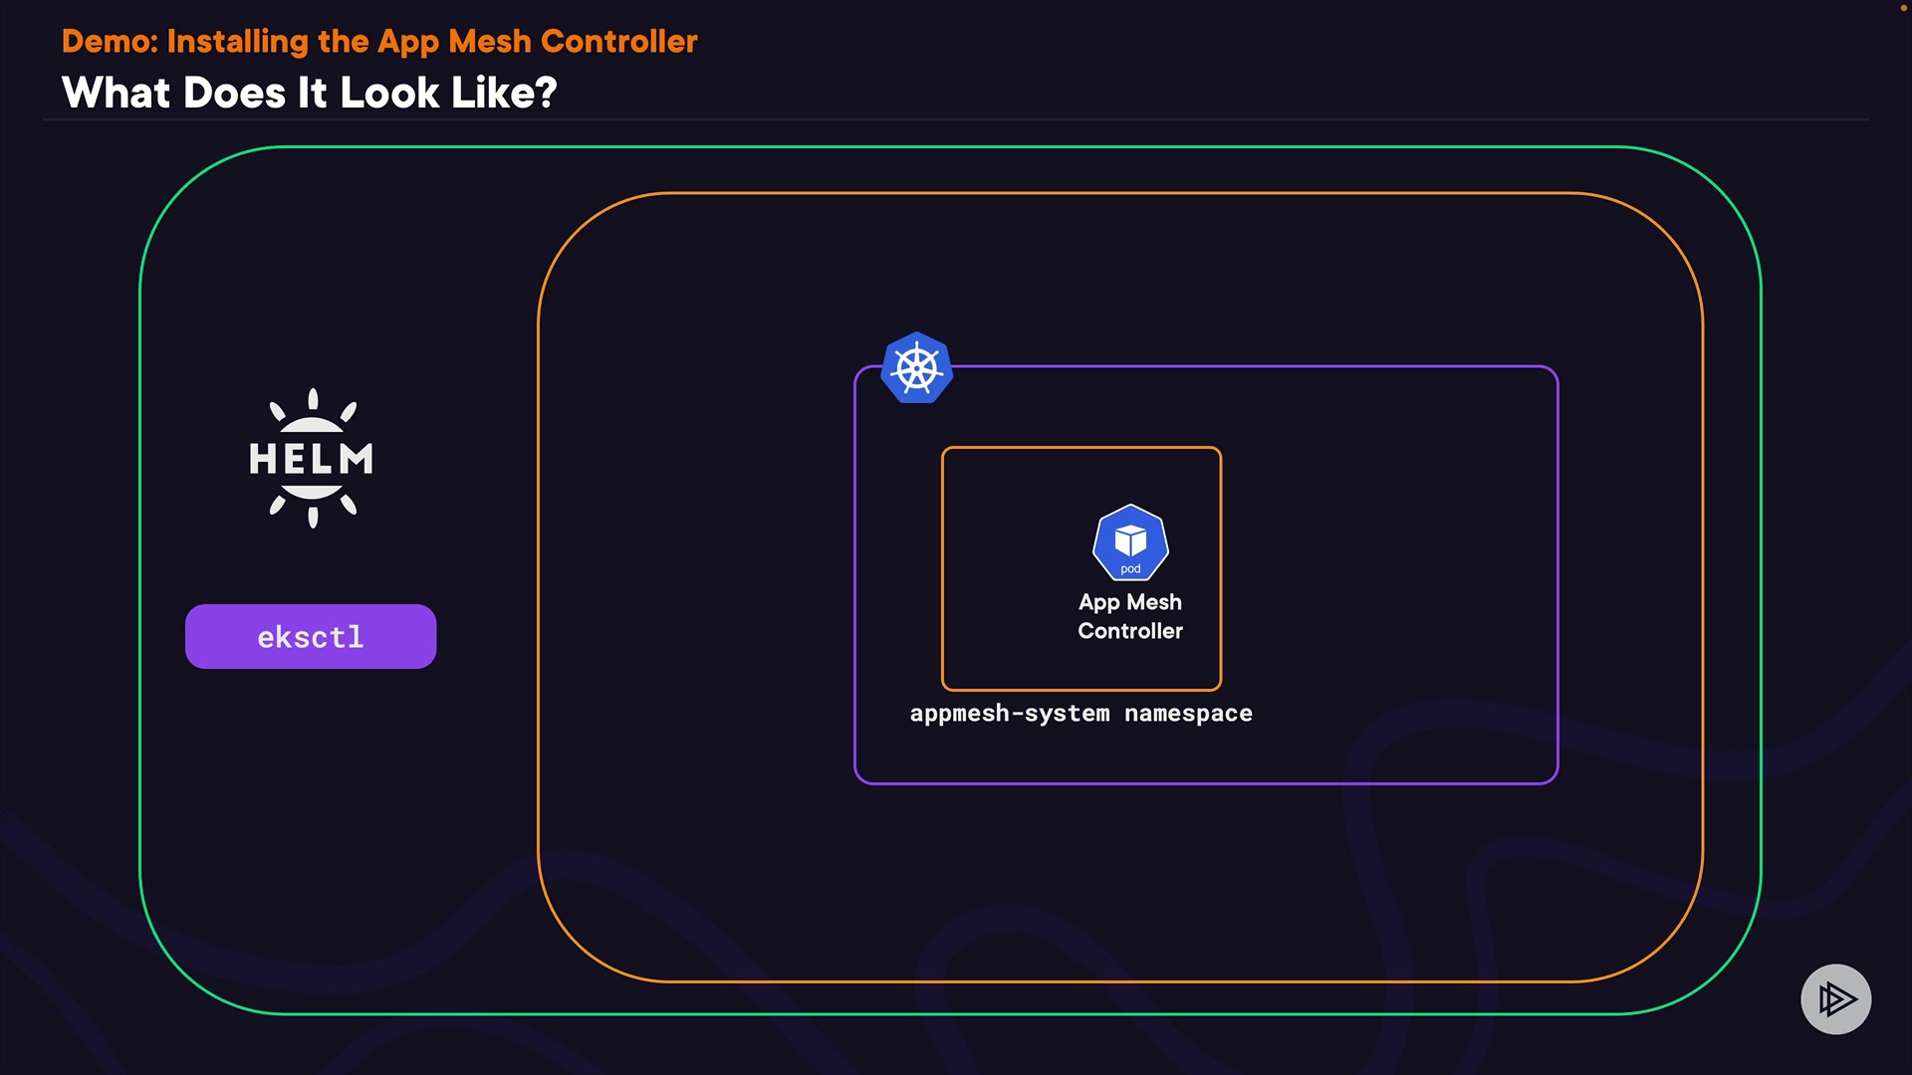Viewport: 1912px width, 1075px height.
Task: Click the top ray of Helm logo
Action: click(313, 399)
